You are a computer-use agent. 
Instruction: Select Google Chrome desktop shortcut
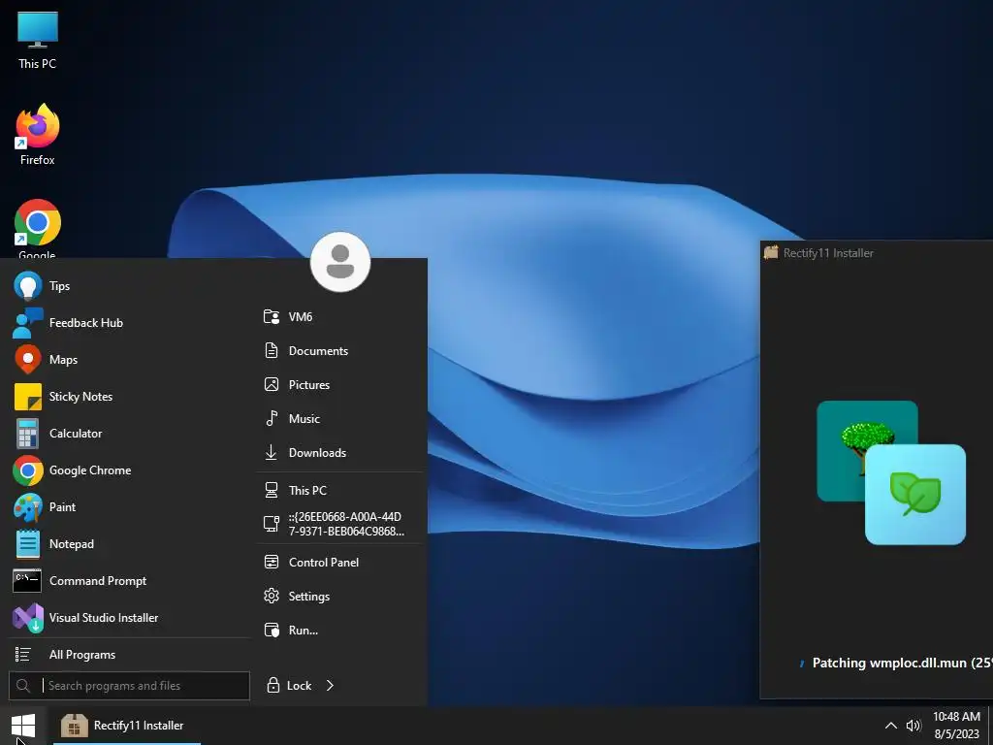click(x=38, y=229)
